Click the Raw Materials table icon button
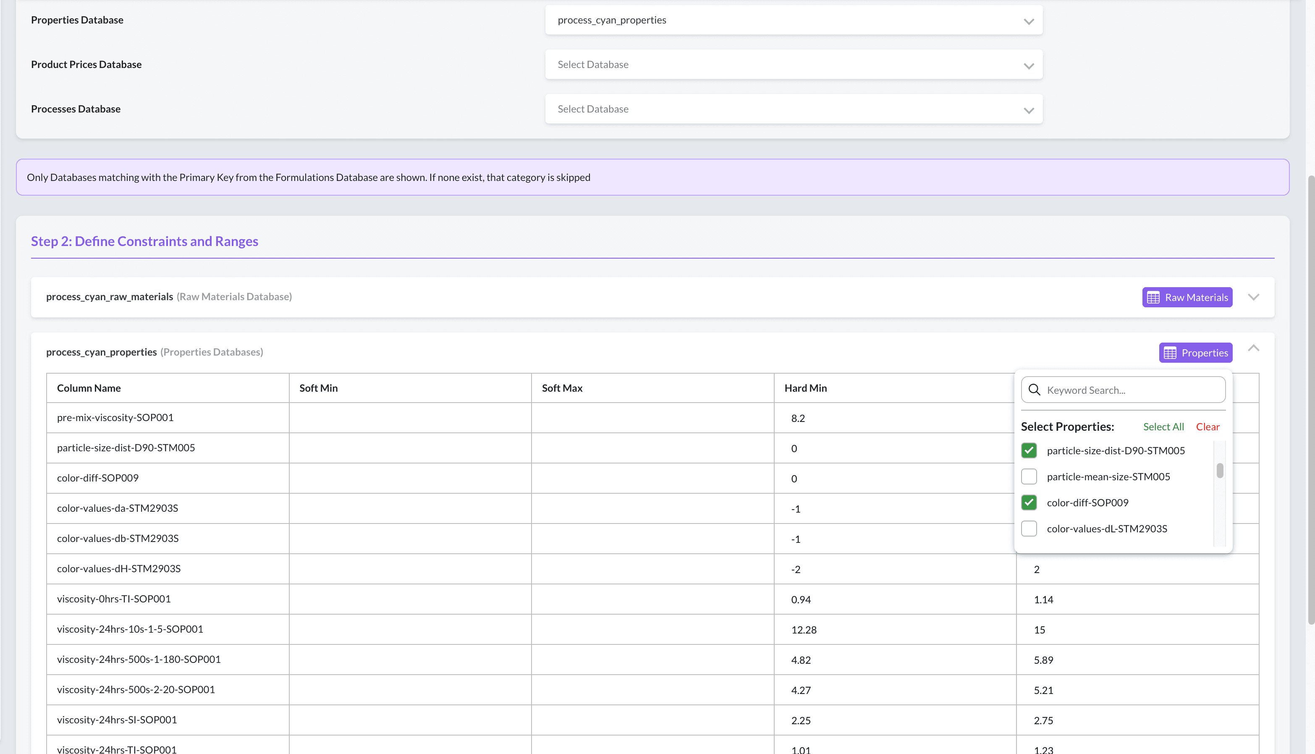This screenshot has width=1315, height=754. (1187, 297)
